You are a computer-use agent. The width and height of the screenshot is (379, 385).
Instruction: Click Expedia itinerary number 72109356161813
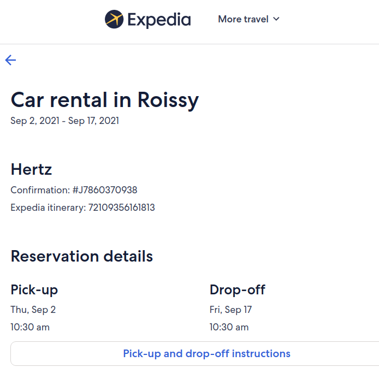[x=121, y=208]
